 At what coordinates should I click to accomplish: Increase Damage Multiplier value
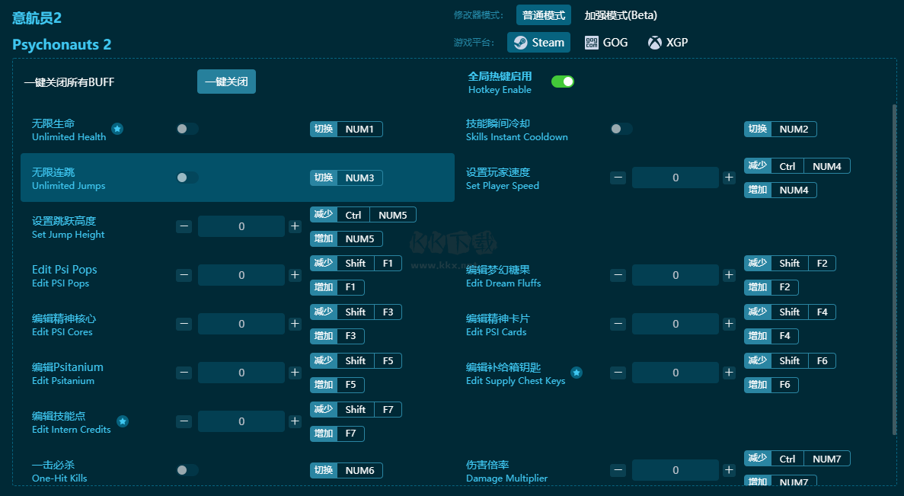729,470
